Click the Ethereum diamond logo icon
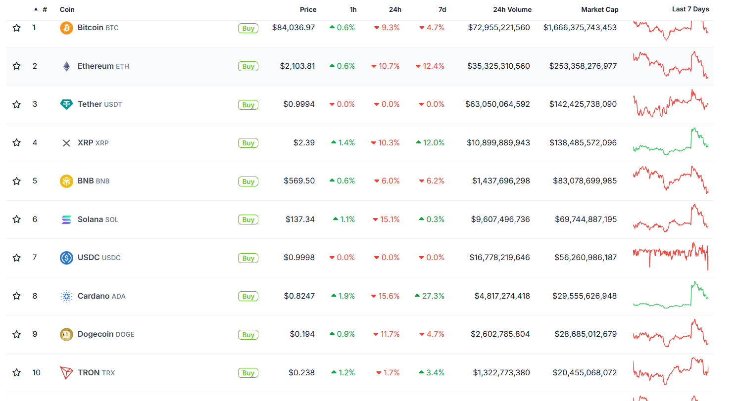Viewport: 735px width, 401px height. pyautogui.click(x=66, y=66)
